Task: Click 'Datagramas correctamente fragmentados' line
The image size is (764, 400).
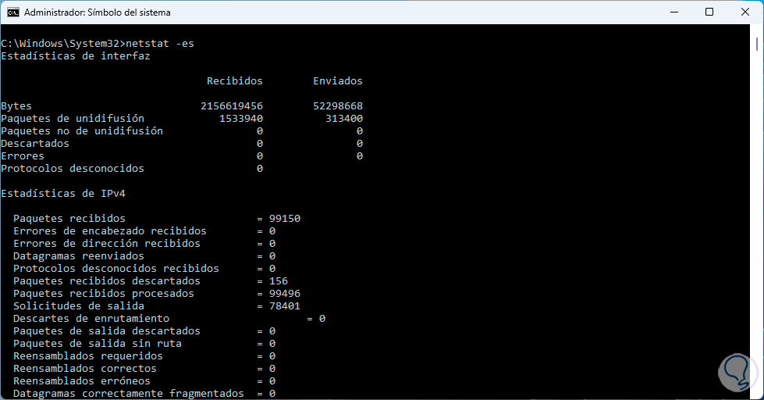Action: (144, 394)
